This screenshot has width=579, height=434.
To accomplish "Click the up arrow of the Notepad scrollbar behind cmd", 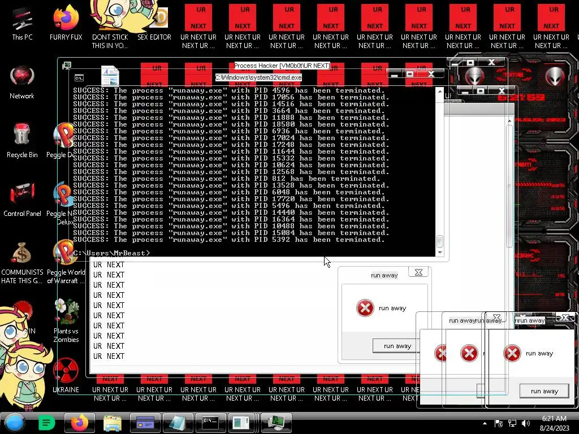I will click(x=509, y=121).
